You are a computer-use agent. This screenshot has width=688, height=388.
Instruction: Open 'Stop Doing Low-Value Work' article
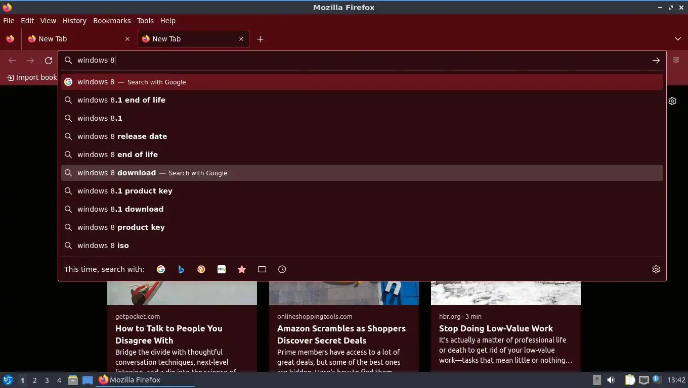pos(496,328)
